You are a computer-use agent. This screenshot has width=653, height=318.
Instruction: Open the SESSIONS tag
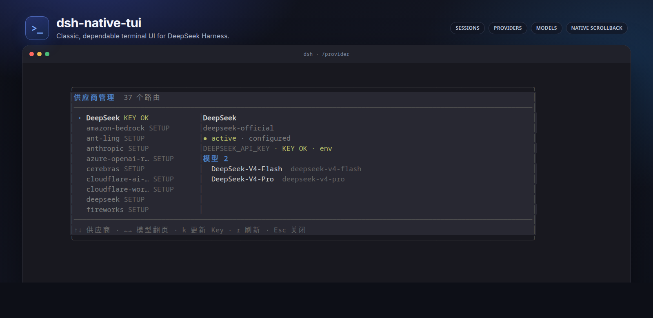click(x=467, y=28)
